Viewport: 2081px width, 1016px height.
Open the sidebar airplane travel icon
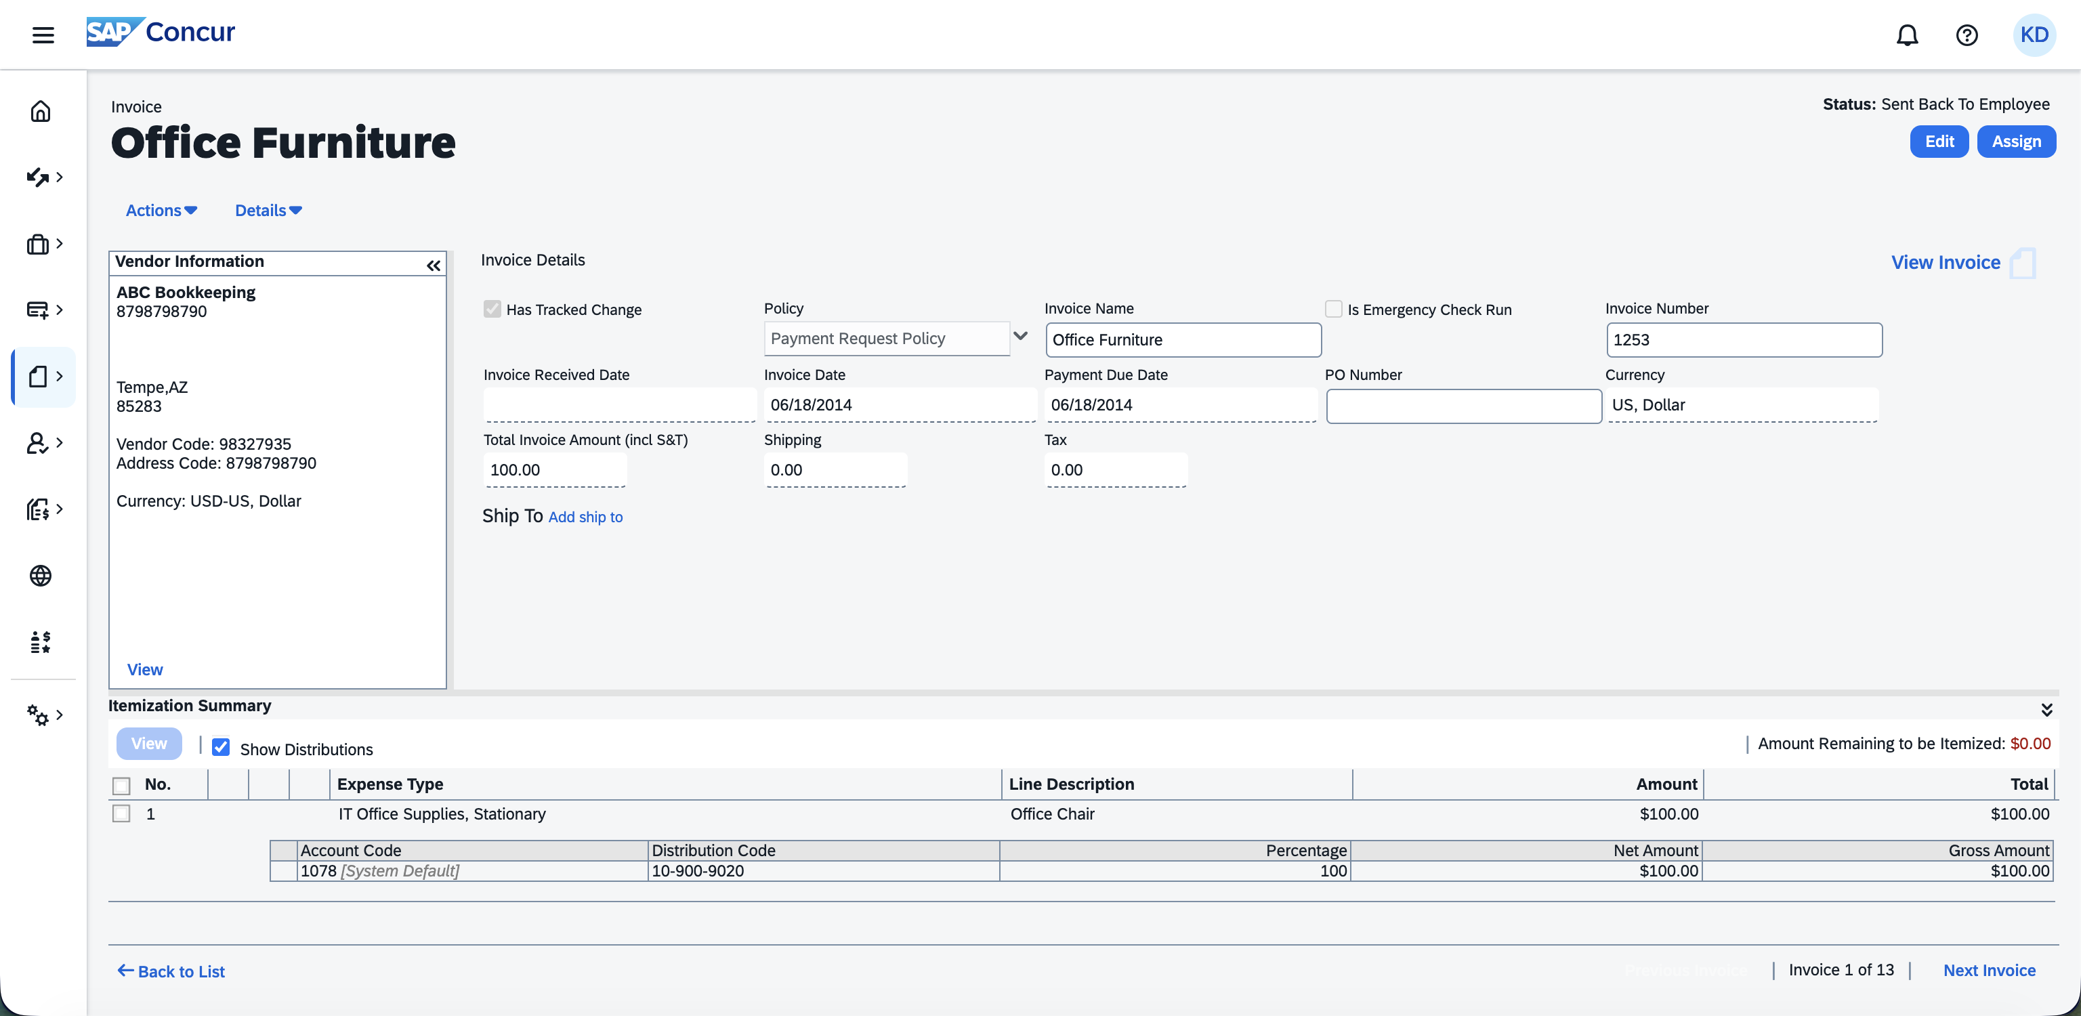coord(38,177)
